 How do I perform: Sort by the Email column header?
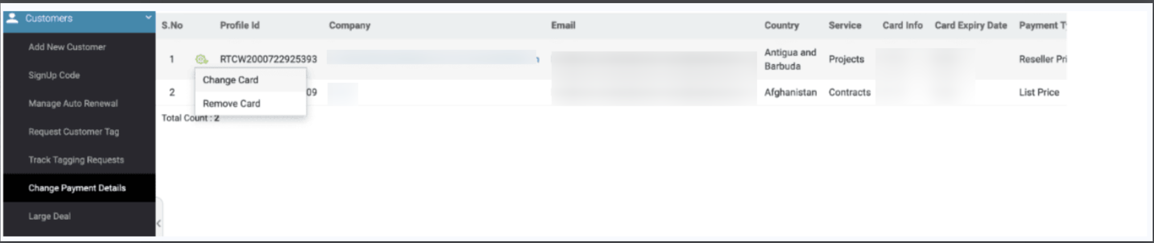point(563,25)
